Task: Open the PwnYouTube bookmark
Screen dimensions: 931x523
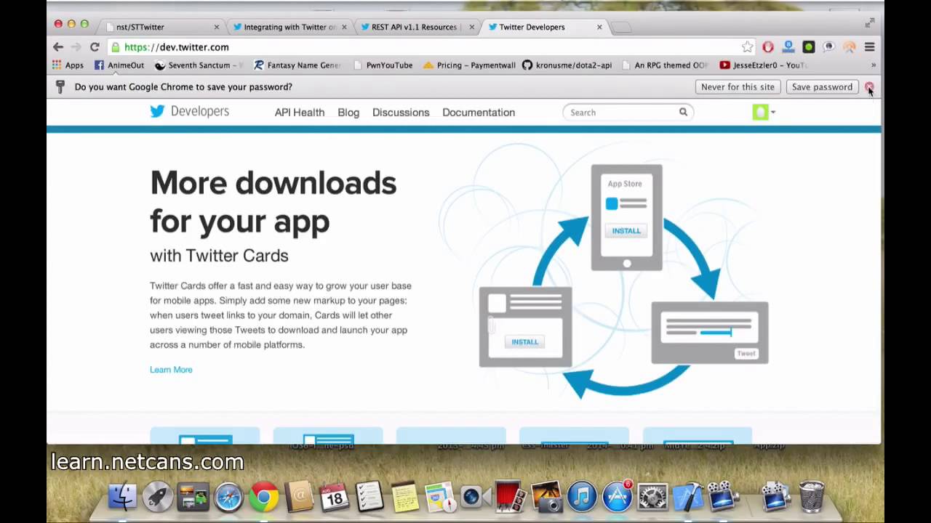Action: (383, 65)
